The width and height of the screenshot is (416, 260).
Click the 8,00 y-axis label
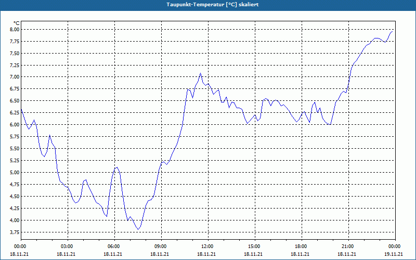click(x=15, y=30)
